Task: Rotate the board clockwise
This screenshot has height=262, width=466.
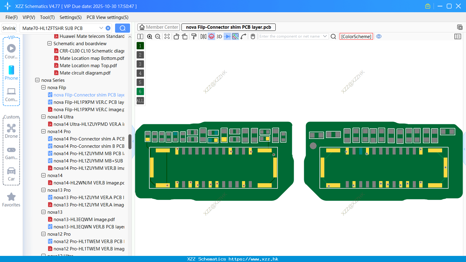Action: pyautogui.click(x=185, y=36)
